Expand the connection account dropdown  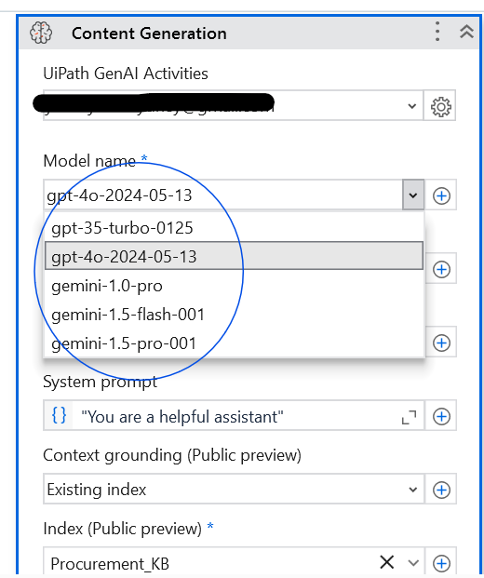click(412, 106)
